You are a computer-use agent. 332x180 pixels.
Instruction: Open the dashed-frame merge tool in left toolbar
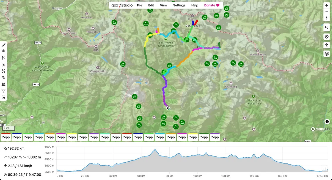(3, 71)
